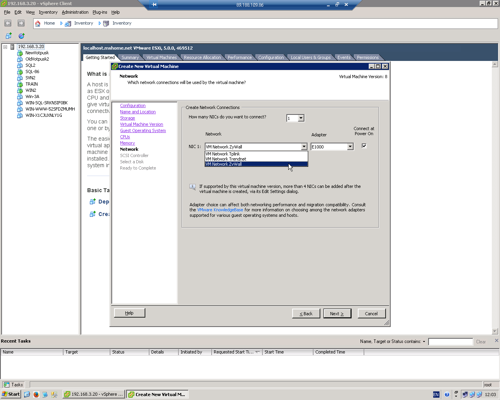Open the NIC count dropdown
The height and width of the screenshot is (400, 500).
point(301,118)
